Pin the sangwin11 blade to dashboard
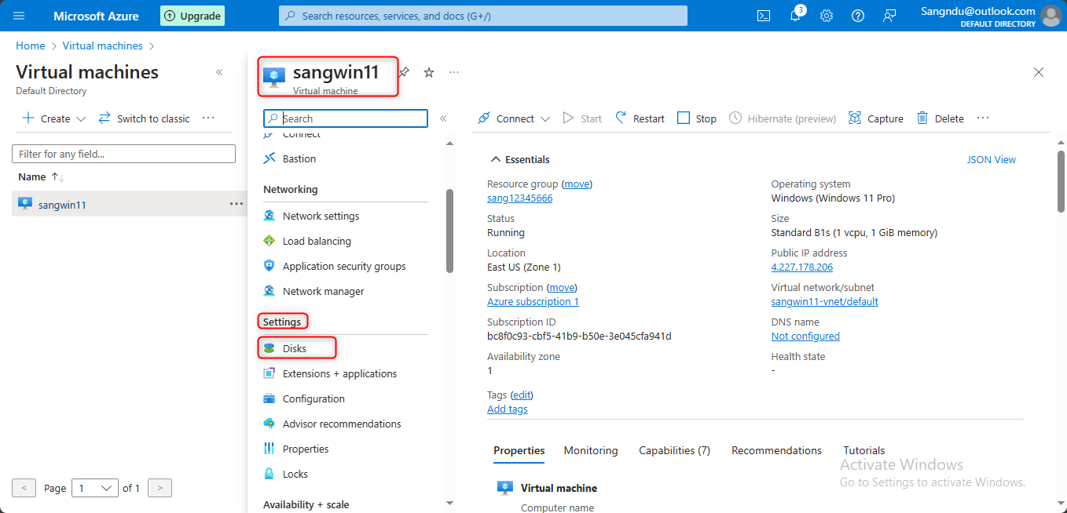The image size is (1067, 513). [x=404, y=72]
